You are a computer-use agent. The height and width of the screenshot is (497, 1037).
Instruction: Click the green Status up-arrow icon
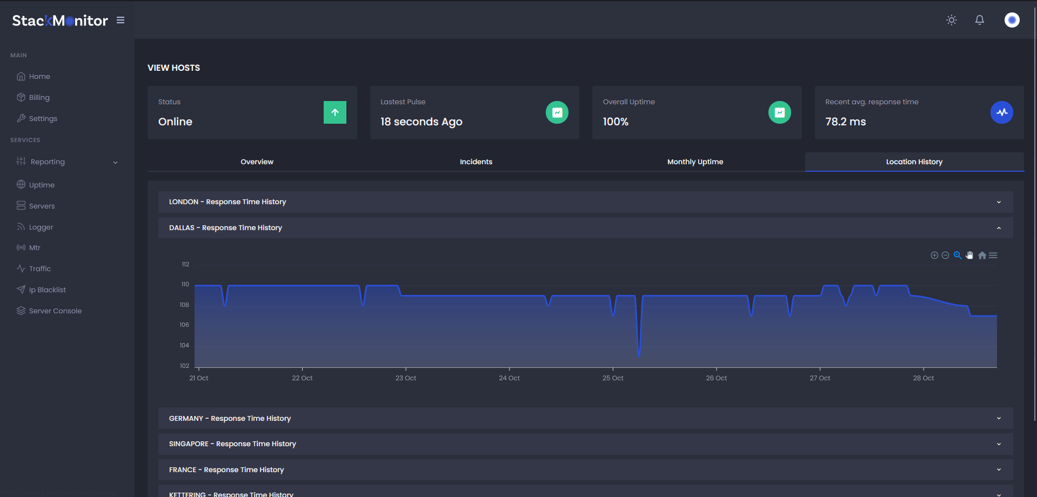click(335, 112)
